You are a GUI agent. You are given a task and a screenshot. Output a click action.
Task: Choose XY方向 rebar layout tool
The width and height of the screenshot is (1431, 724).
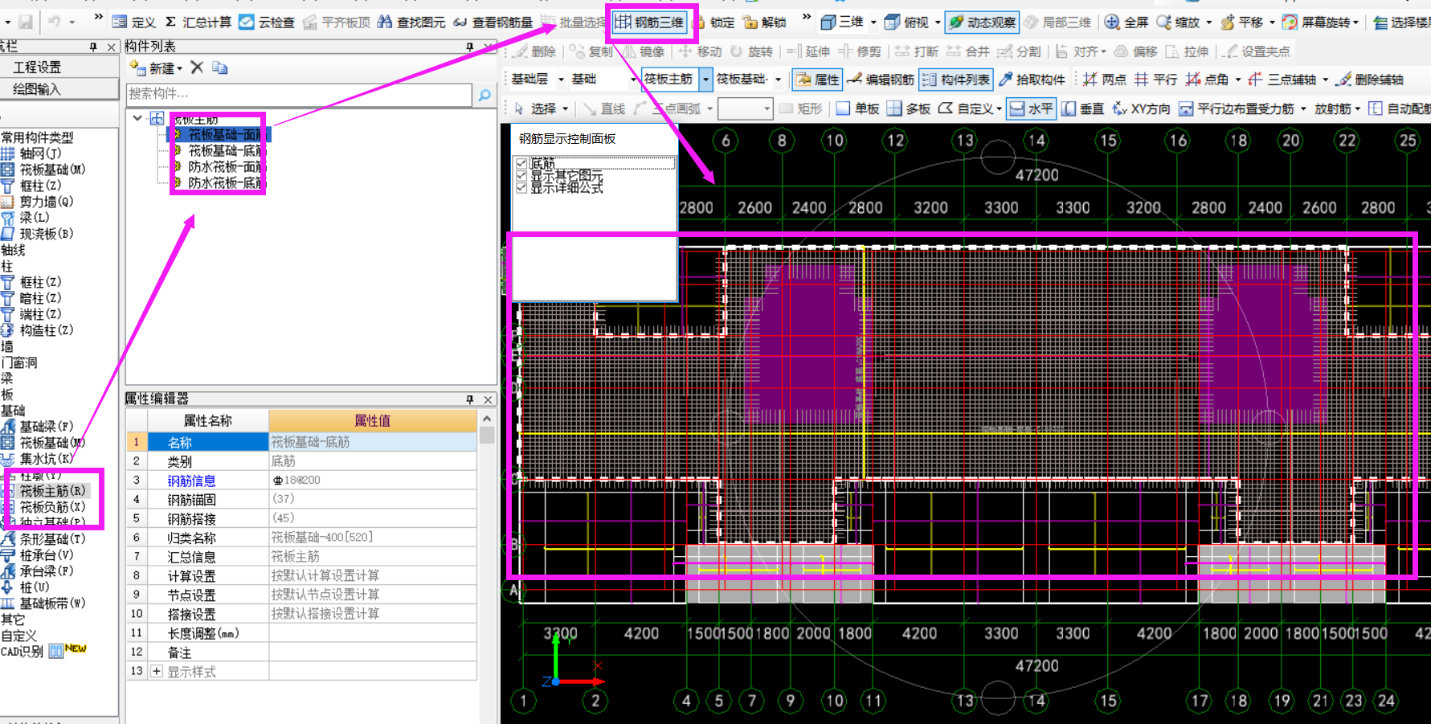pos(1141,108)
